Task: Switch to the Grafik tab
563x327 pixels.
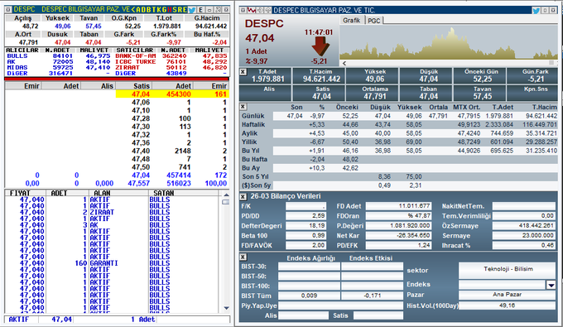Action: click(x=351, y=21)
